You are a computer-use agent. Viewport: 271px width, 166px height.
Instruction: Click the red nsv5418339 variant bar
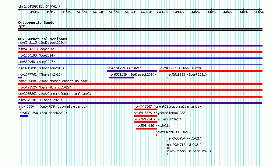click(146, 116)
